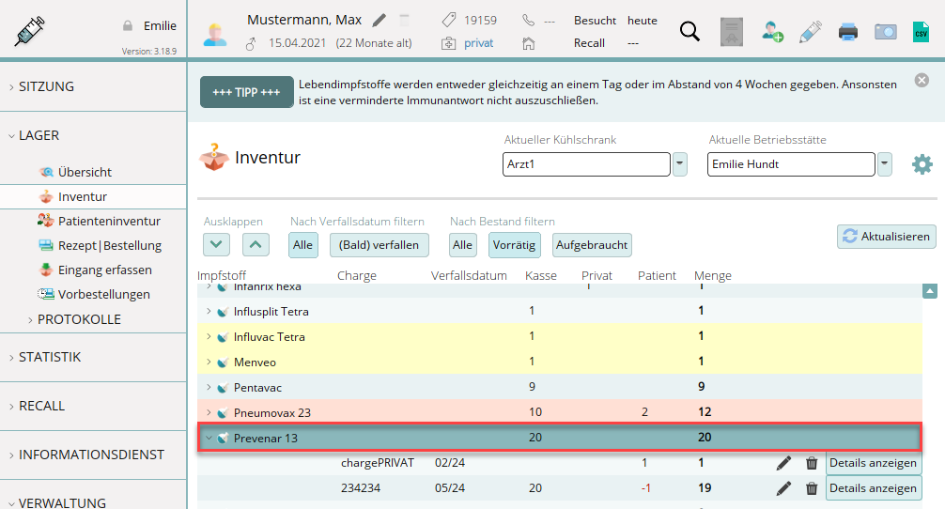Image resolution: width=945 pixels, height=509 pixels.
Task: Click the tag icon next to 19159
Action: (x=449, y=21)
